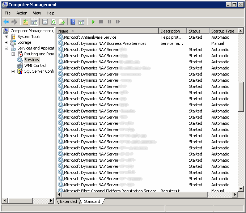The image size is (246, 213).
Task: Click the Storage tree icon
Action: tap(13, 42)
